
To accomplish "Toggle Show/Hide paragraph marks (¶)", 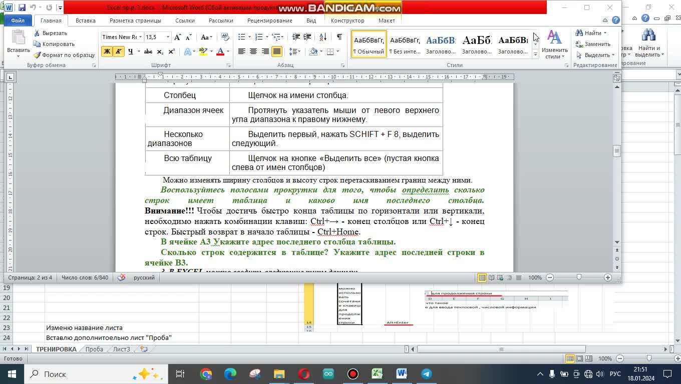I will point(339,37).
